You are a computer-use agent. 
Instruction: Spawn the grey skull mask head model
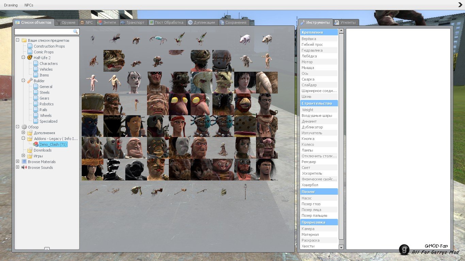click(180, 148)
